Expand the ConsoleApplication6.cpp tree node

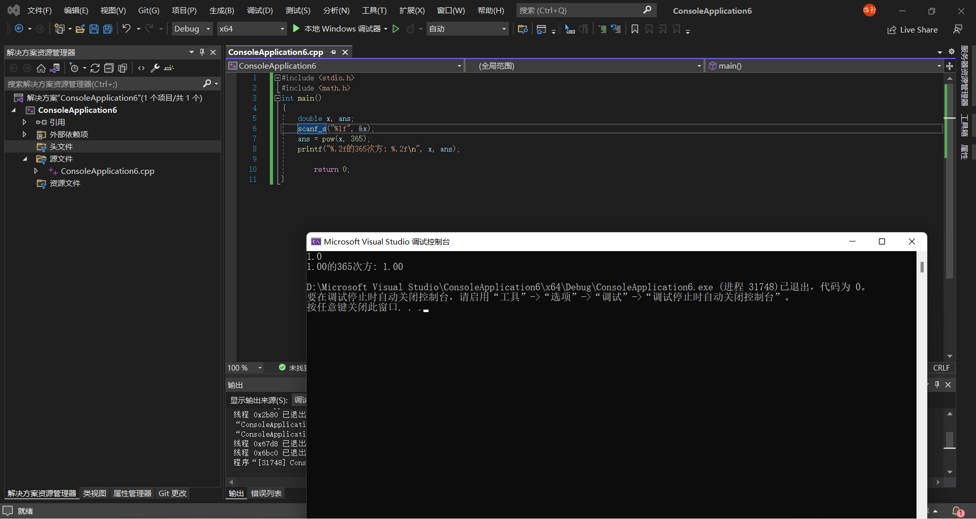coord(36,171)
